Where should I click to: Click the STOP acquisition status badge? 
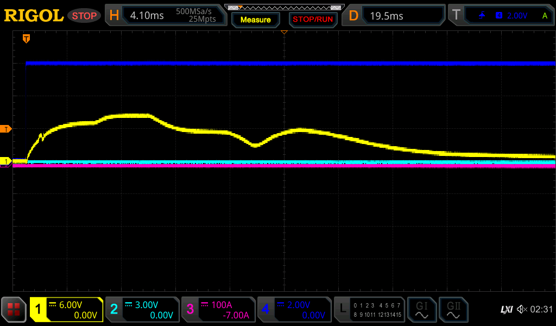coord(84,16)
